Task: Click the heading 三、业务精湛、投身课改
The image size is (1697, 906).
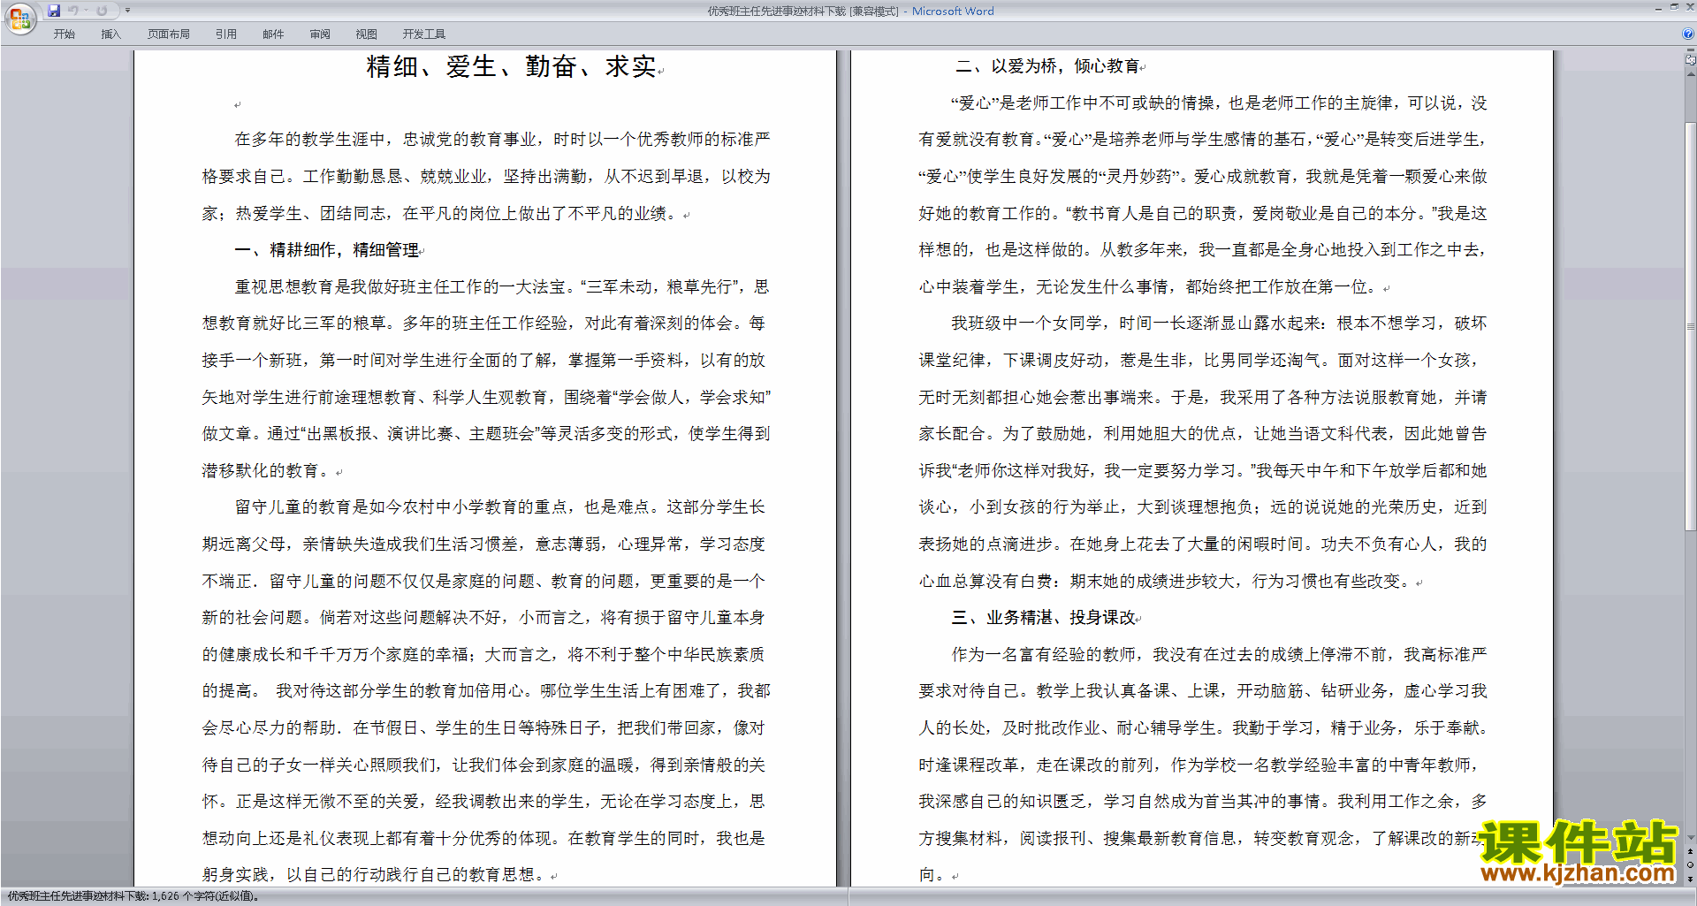Action: pyautogui.click(x=1043, y=618)
